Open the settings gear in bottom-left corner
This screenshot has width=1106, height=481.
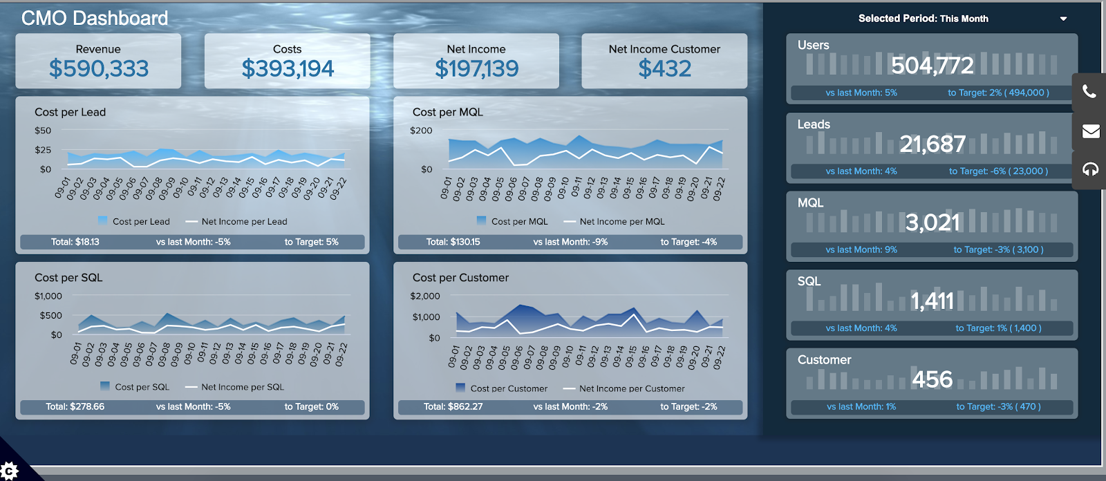tap(10, 471)
